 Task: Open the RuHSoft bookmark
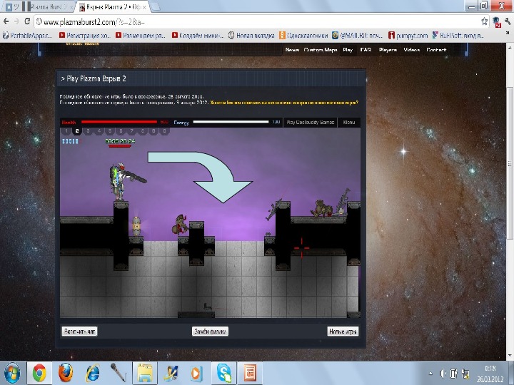458,36
